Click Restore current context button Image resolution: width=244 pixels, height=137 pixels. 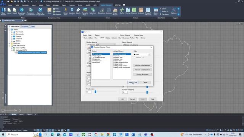pos(142,70)
